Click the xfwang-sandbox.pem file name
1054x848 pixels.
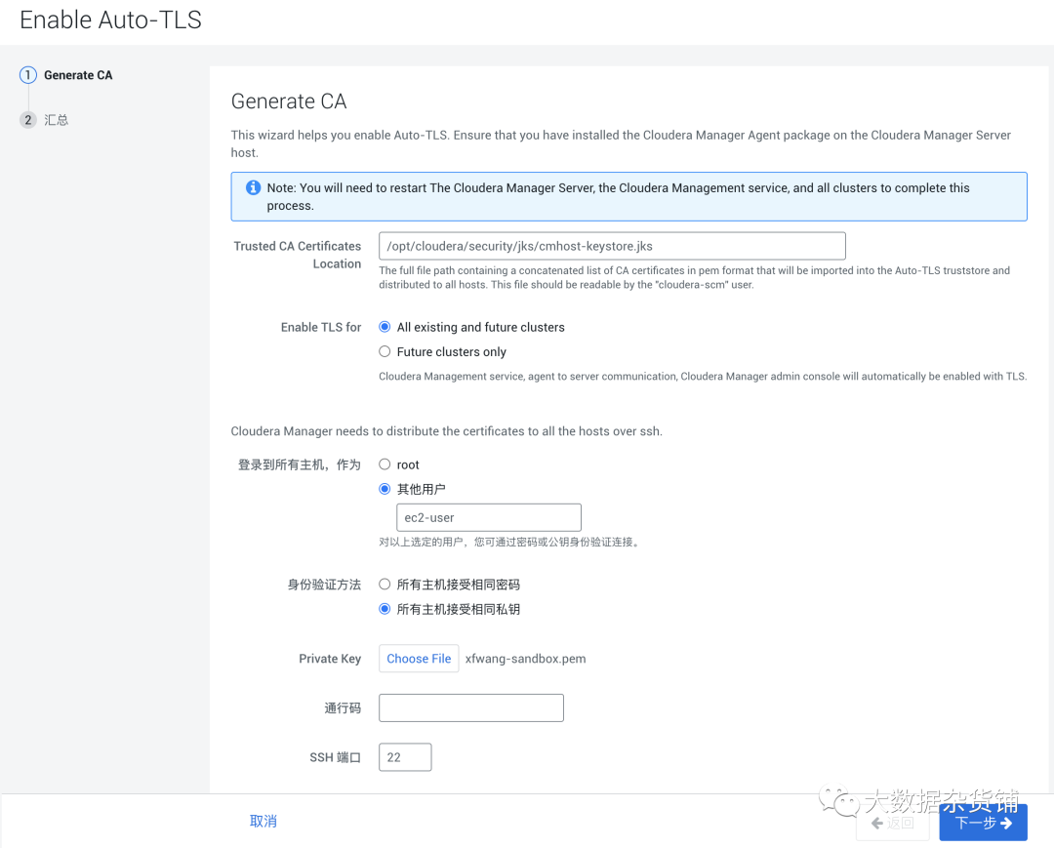tap(526, 659)
